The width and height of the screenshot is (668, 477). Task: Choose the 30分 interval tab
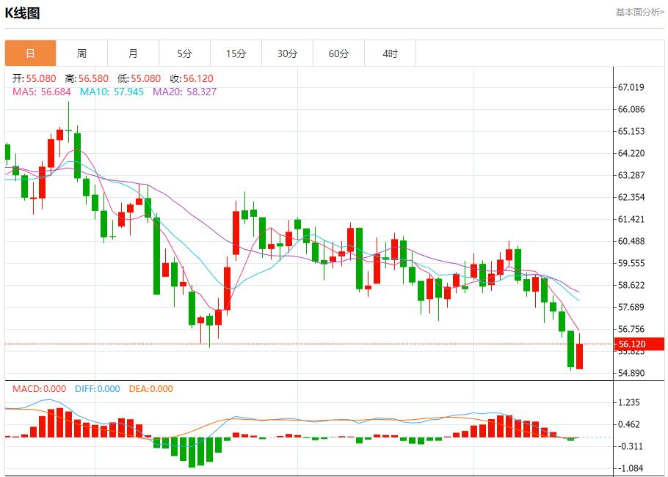[287, 53]
